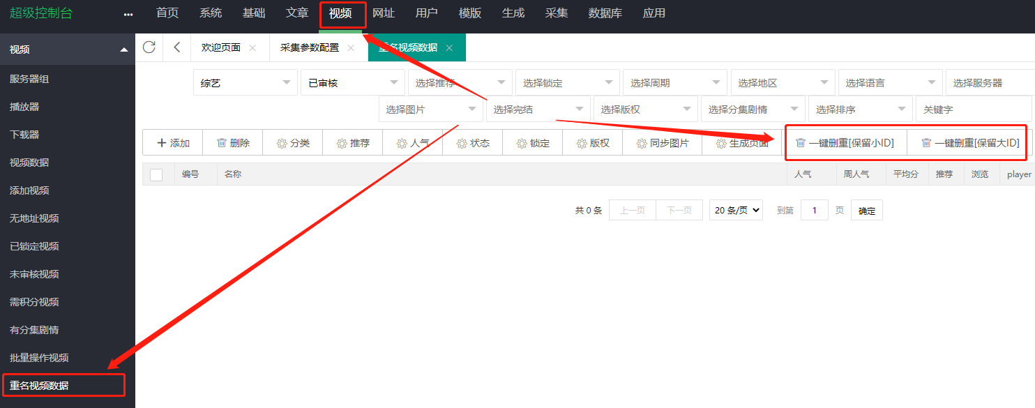
Task: Open the 20 条/页 page size dropdown
Action: 736,211
